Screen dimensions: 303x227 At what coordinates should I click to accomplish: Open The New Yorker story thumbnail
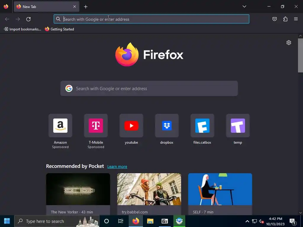point(78,189)
